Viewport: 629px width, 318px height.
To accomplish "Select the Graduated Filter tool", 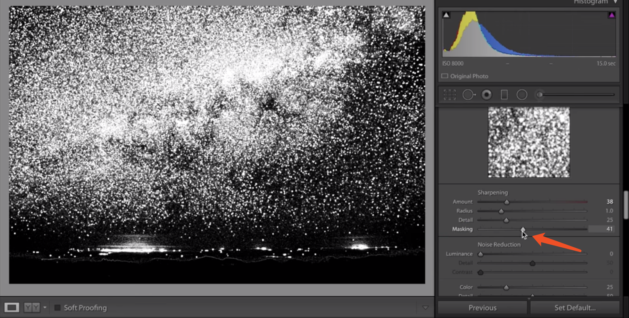I will tap(504, 95).
